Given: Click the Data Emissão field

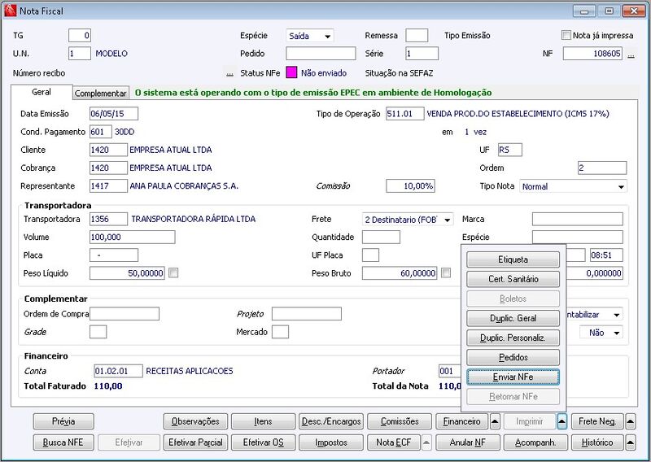Looking at the screenshot, I should point(114,114).
